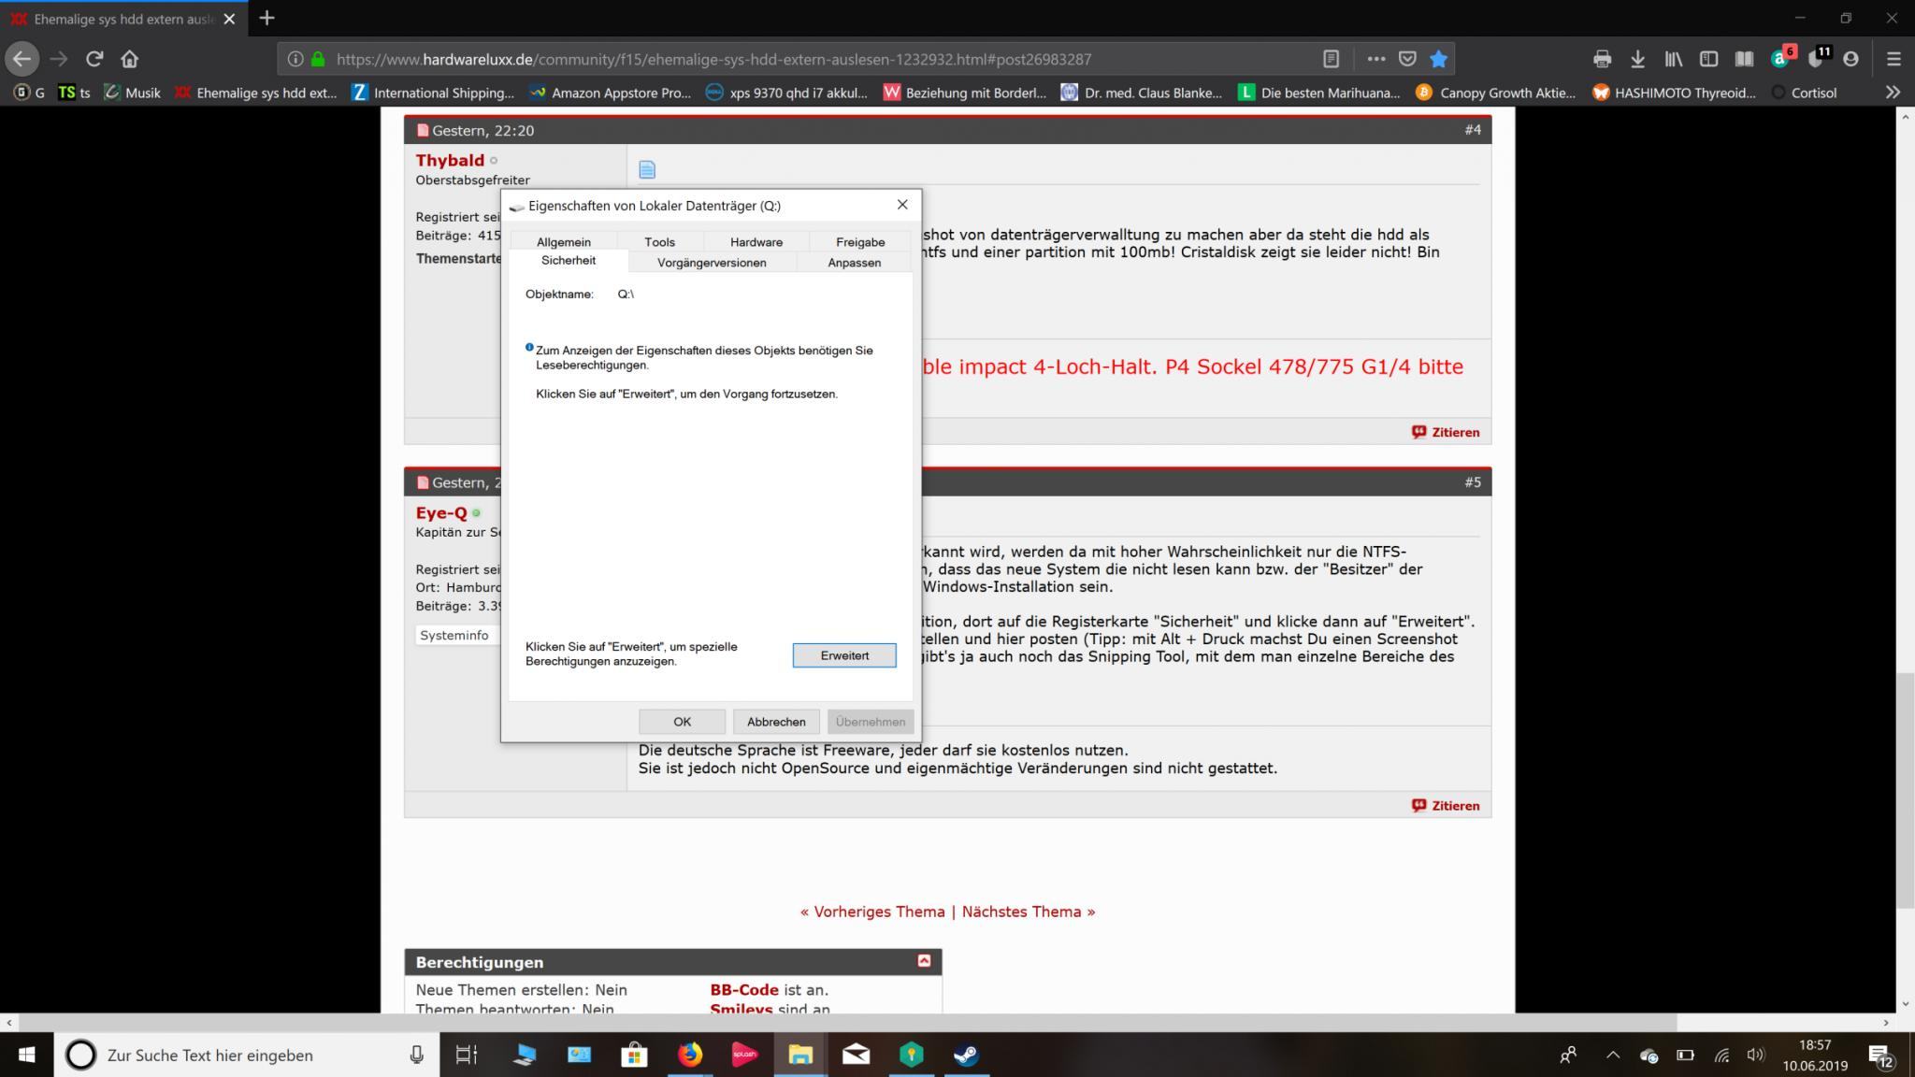Click the Pocket save icon
Viewport: 1915px width, 1077px height.
[1406, 59]
